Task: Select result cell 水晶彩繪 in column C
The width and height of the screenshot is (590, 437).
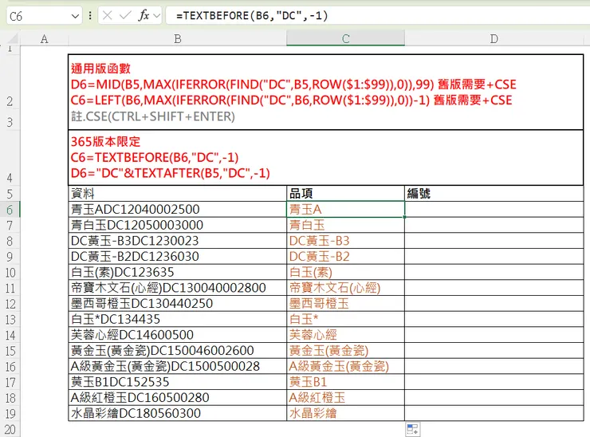Action: [345, 413]
